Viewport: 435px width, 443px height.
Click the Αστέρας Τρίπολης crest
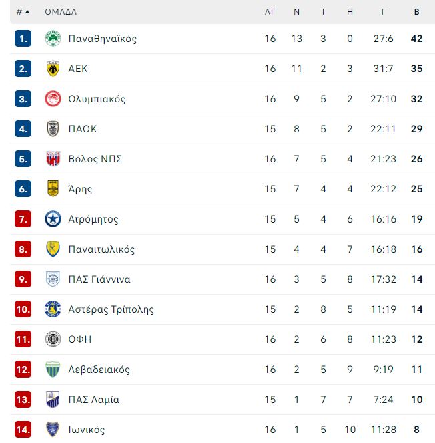(53, 309)
